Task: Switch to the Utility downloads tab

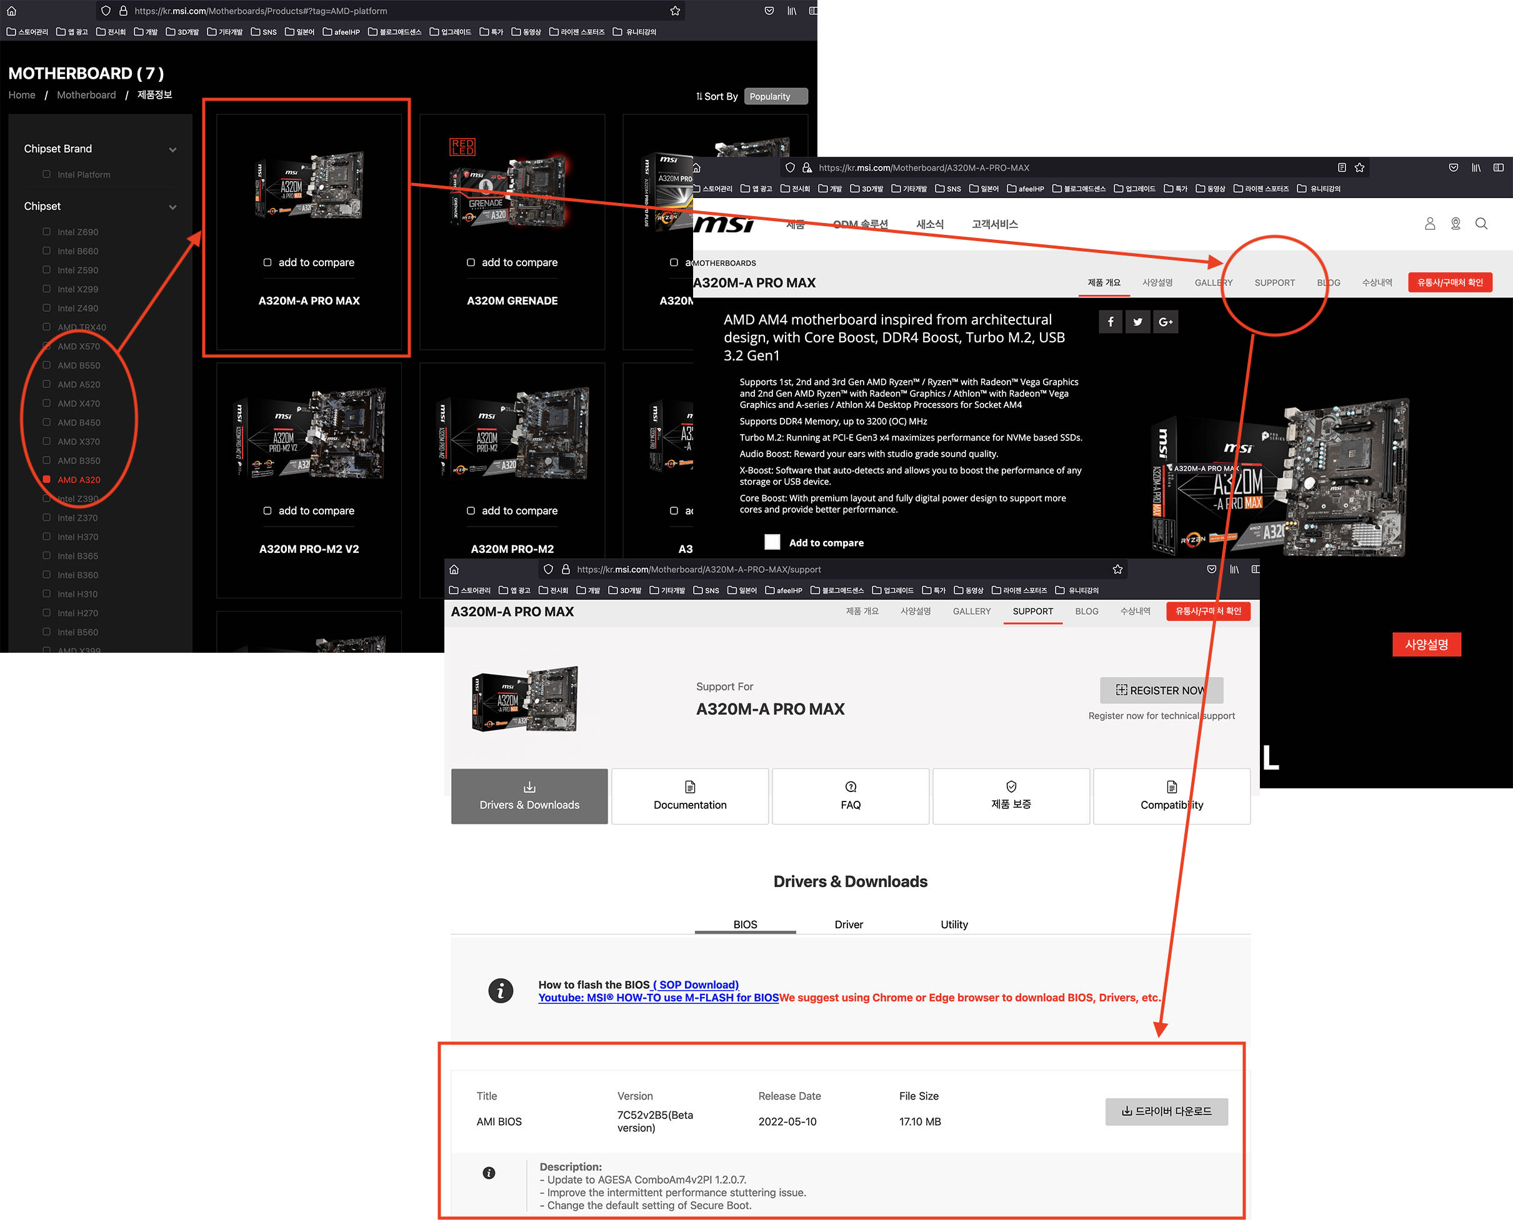Action: [x=954, y=924]
